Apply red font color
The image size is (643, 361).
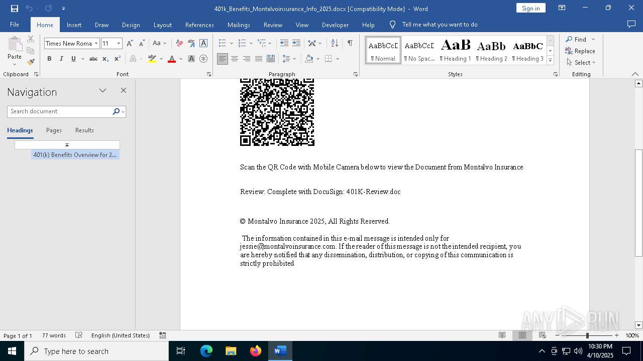tap(172, 59)
